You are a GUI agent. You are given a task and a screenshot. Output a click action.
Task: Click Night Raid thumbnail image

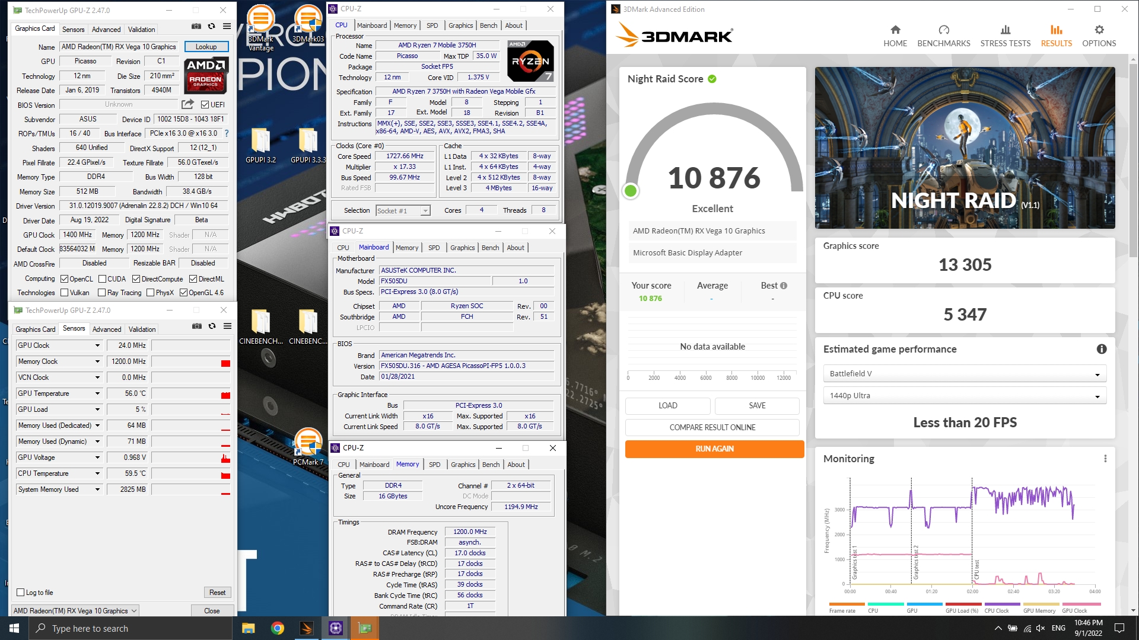point(965,148)
